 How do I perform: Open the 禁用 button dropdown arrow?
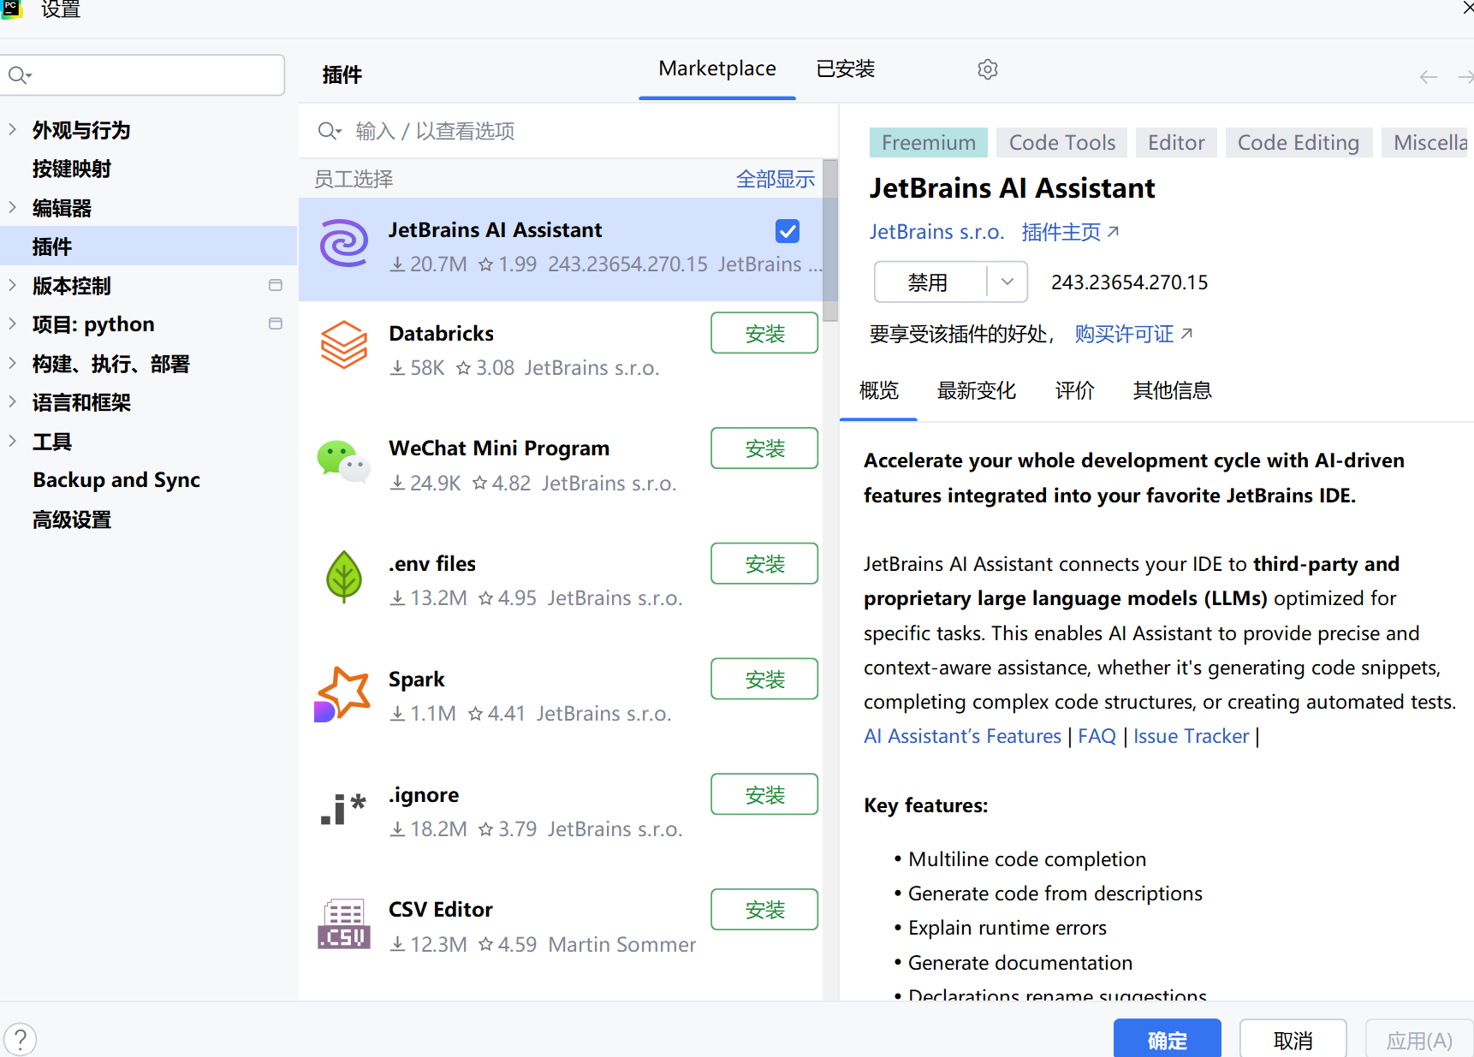[x=1007, y=282]
